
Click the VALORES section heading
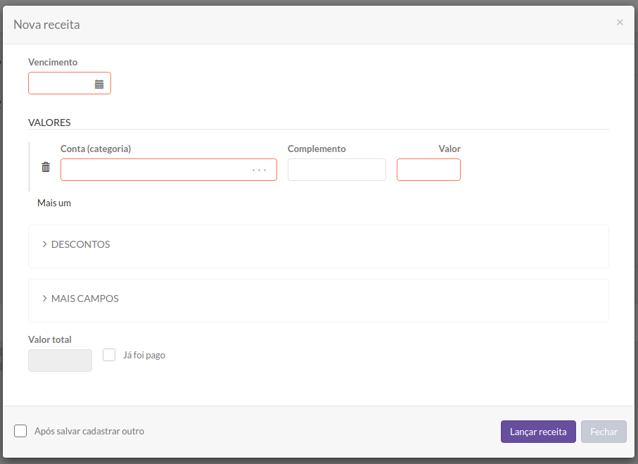click(49, 123)
